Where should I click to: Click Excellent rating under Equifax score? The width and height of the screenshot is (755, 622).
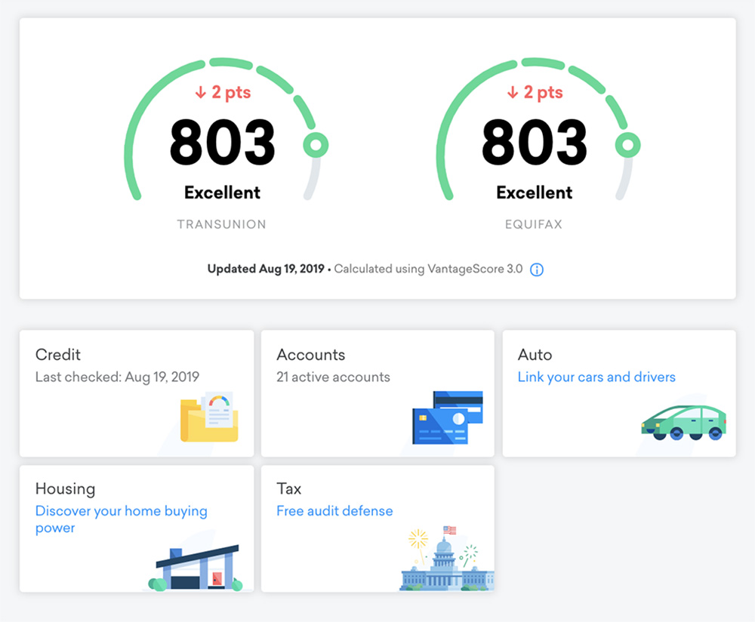click(534, 192)
